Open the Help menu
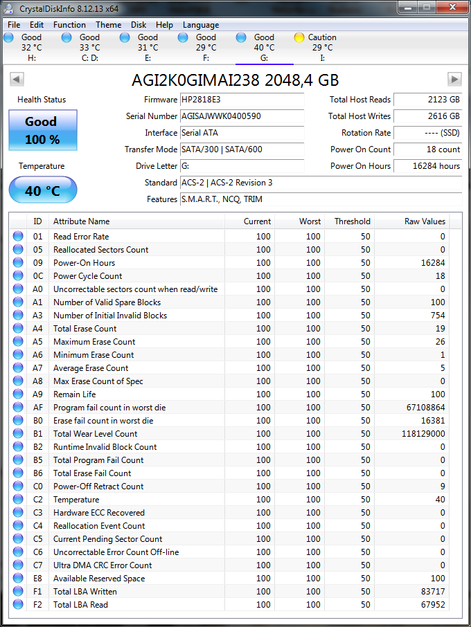Viewport: 471px width, 627px height. 164,25
